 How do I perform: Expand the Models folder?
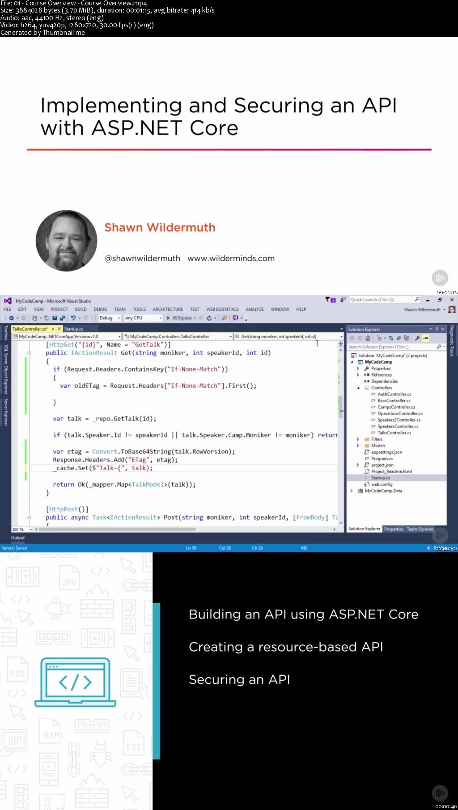(x=358, y=445)
